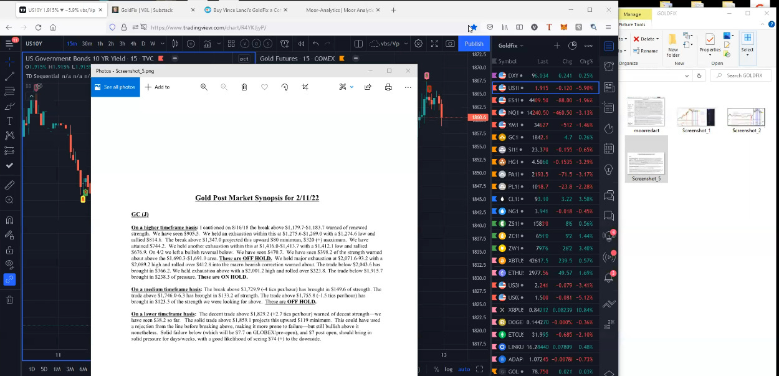Open the Edit & Create dropdown in Photos
The image size is (779, 376).
coord(346,87)
